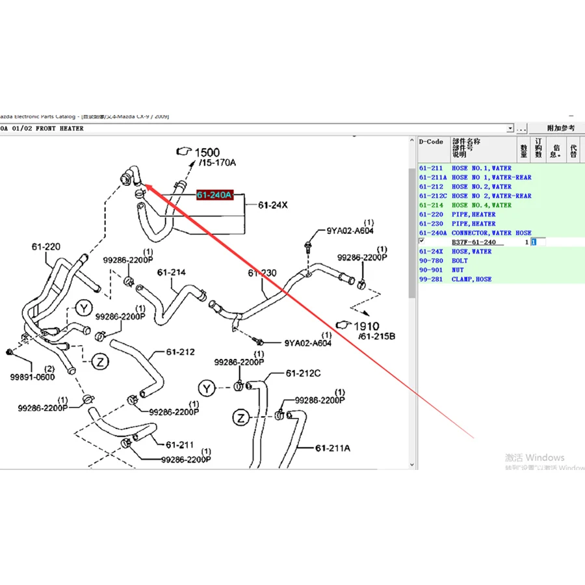Image resolution: width=585 pixels, height=585 pixels.
Task: Click the diagram scrollbar up arrow
Action: [x=412, y=140]
